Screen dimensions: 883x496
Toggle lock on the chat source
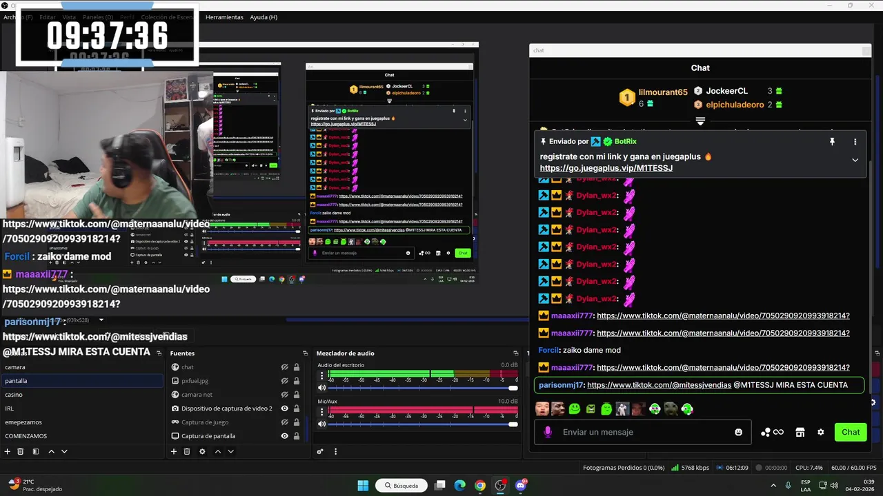297,367
